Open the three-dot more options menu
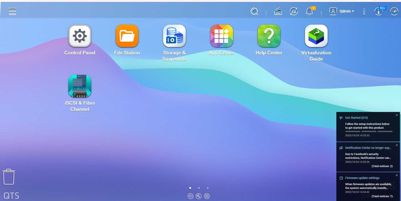 click(x=364, y=11)
